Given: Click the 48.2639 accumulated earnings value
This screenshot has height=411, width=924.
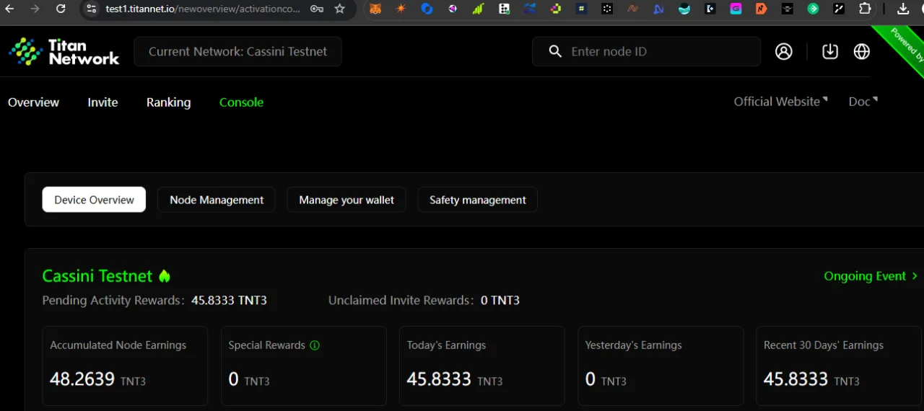Looking at the screenshot, I should [x=82, y=379].
